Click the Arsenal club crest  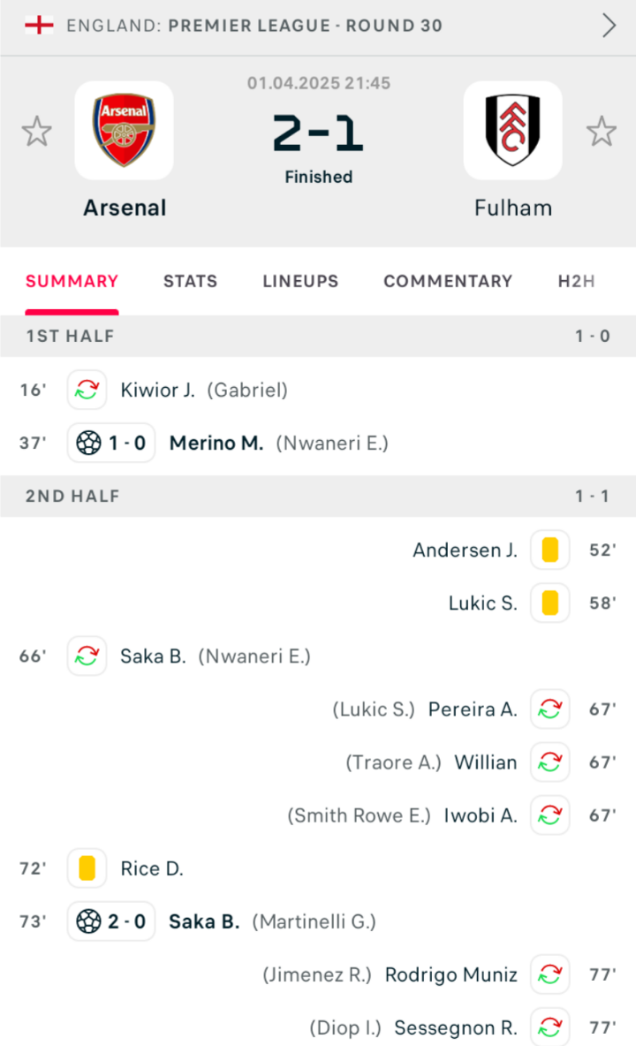[x=124, y=130]
